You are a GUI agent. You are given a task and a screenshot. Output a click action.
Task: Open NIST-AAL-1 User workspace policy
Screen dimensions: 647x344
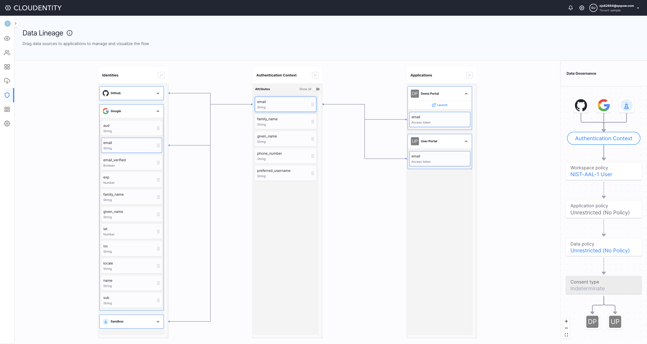pos(591,174)
